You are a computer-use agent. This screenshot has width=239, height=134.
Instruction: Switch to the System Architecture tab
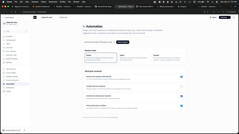click(41, 7)
